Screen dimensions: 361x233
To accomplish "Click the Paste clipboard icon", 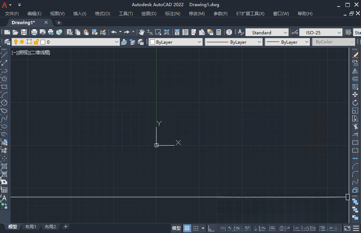I will click(x=86, y=32).
